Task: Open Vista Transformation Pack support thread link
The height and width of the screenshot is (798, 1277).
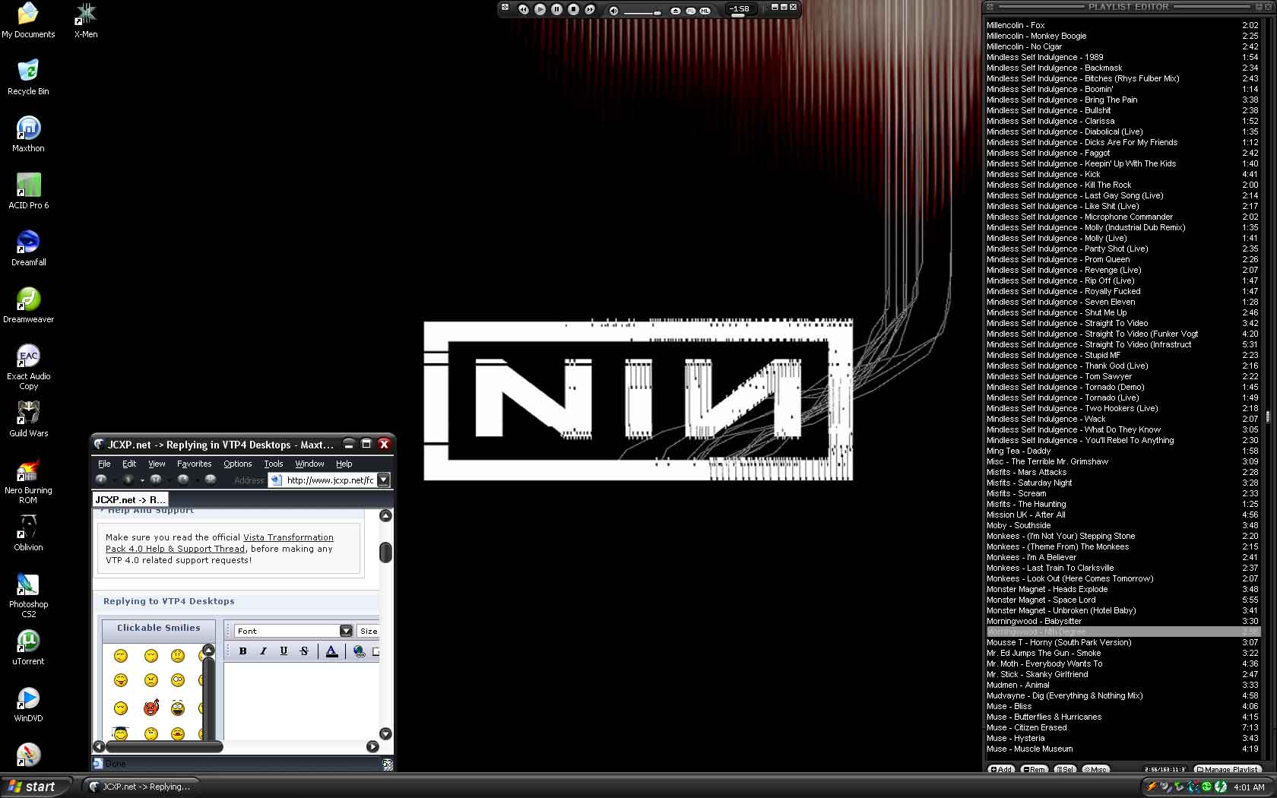Action: (x=288, y=537)
